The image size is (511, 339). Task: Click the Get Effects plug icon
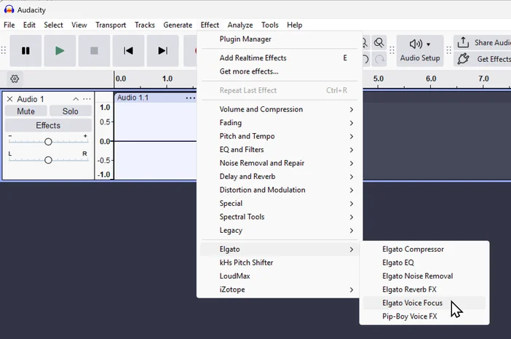pyautogui.click(x=463, y=59)
